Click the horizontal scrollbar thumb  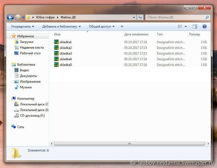[129, 144]
